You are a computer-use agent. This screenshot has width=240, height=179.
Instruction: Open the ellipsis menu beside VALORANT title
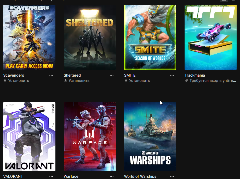pyautogui.click(x=51, y=176)
